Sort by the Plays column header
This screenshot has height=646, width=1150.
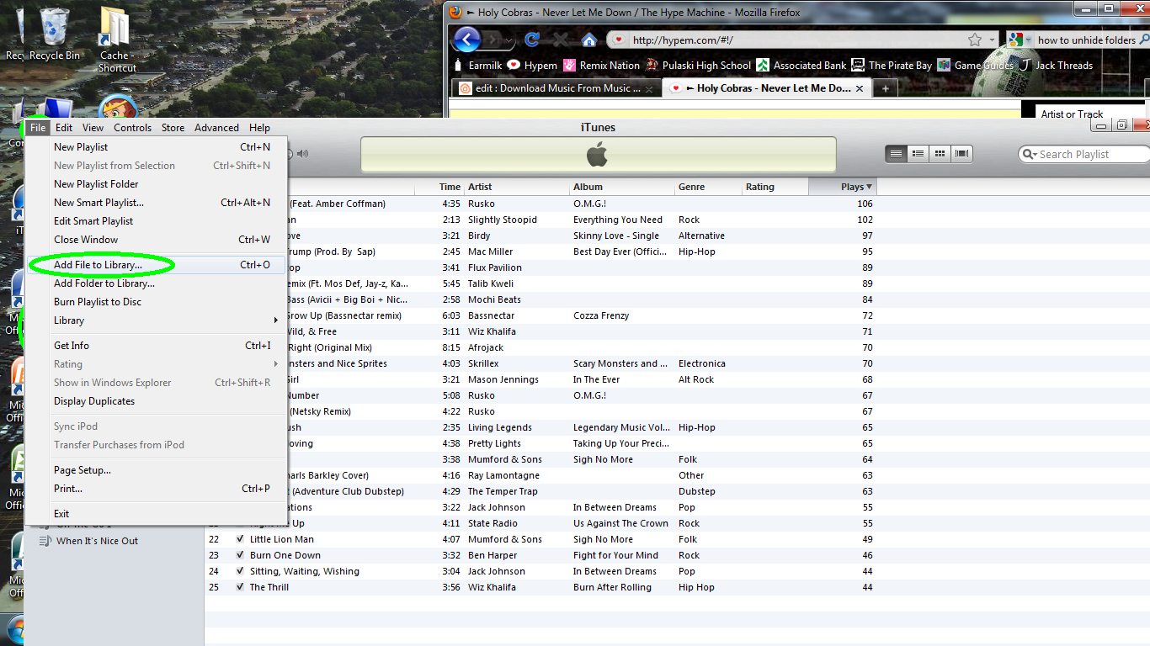coord(842,187)
